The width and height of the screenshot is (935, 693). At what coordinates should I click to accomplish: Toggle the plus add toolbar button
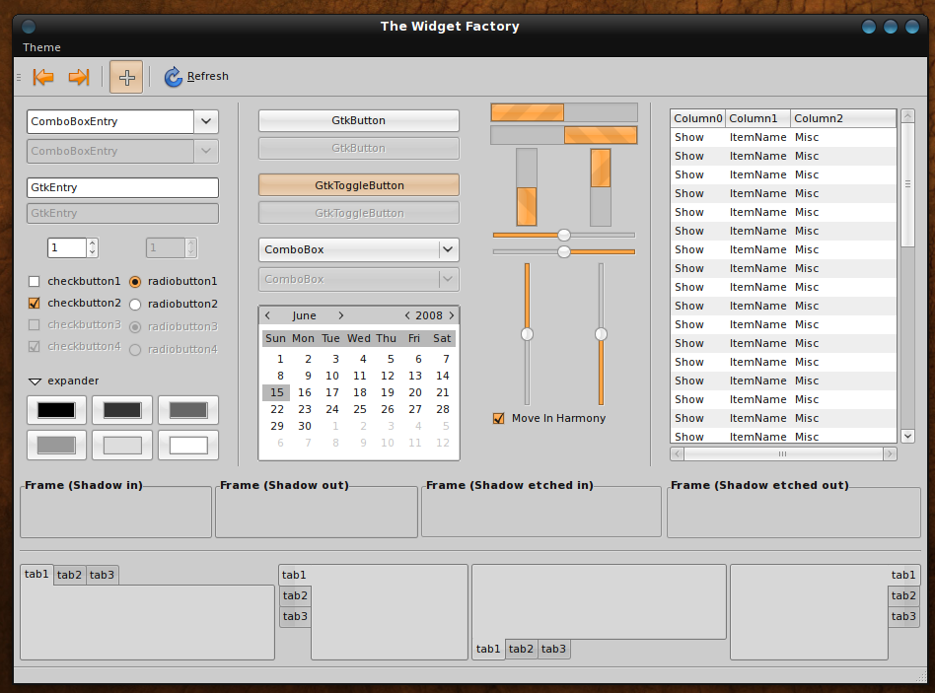click(126, 77)
